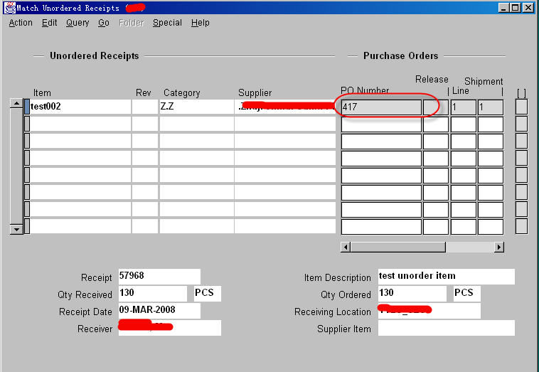
Task: Click the PO Number field showing 417
Action: [381, 107]
